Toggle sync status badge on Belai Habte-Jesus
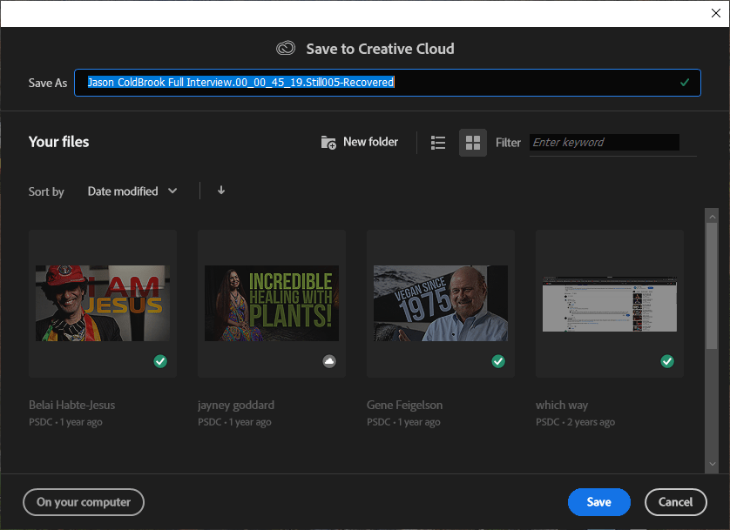This screenshot has height=530, width=730. click(x=160, y=361)
